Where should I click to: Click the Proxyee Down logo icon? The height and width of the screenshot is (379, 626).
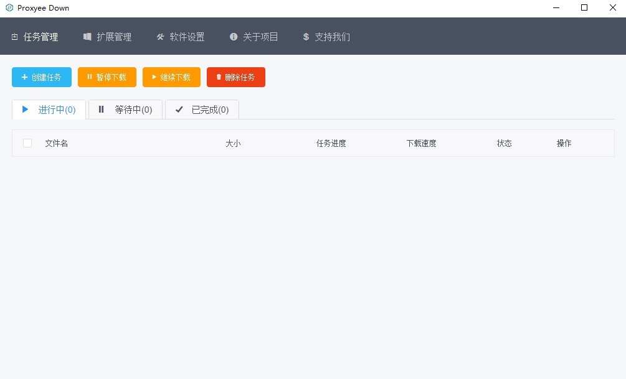coord(9,7)
